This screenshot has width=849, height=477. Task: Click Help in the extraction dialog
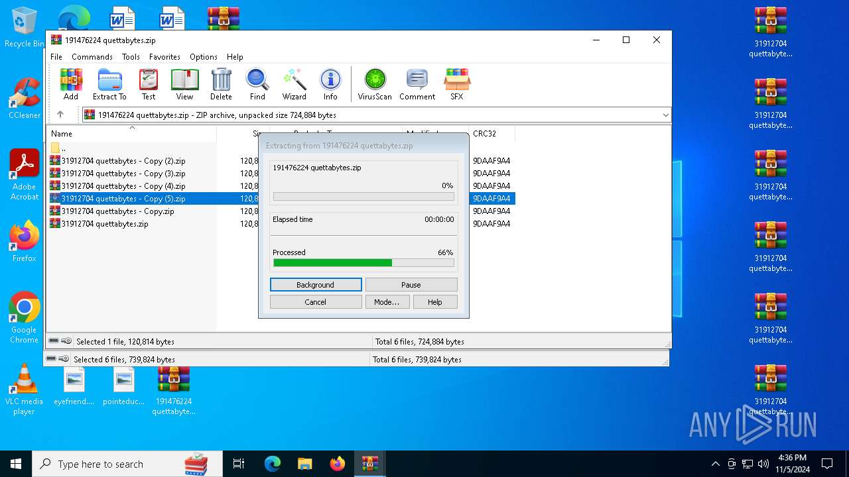click(x=435, y=302)
